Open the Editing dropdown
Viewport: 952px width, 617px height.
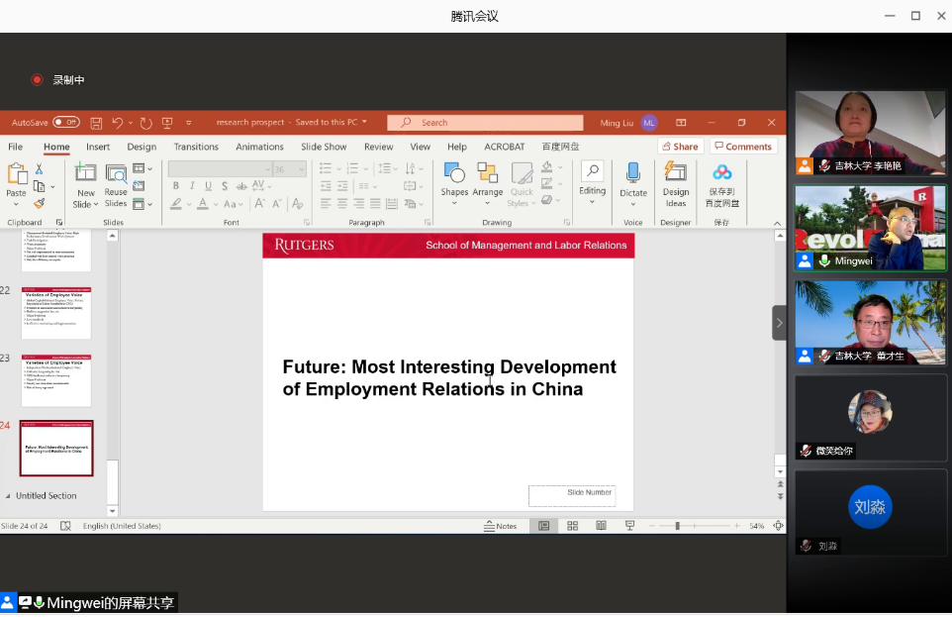tap(592, 183)
